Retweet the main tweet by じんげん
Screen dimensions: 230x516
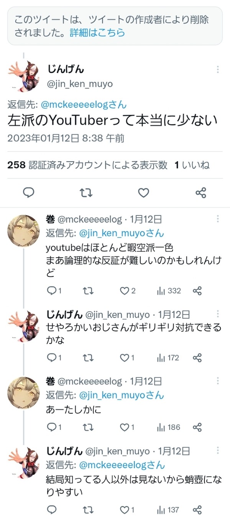pos(86,193)
